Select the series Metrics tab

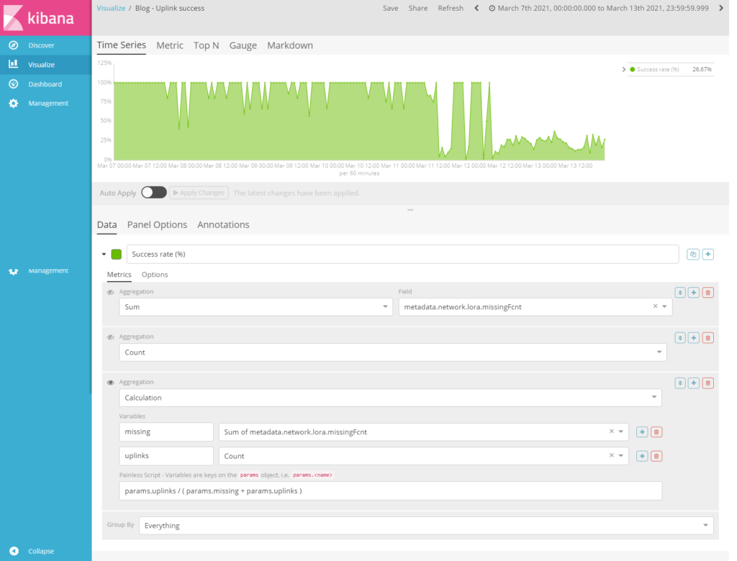[119, 275]
